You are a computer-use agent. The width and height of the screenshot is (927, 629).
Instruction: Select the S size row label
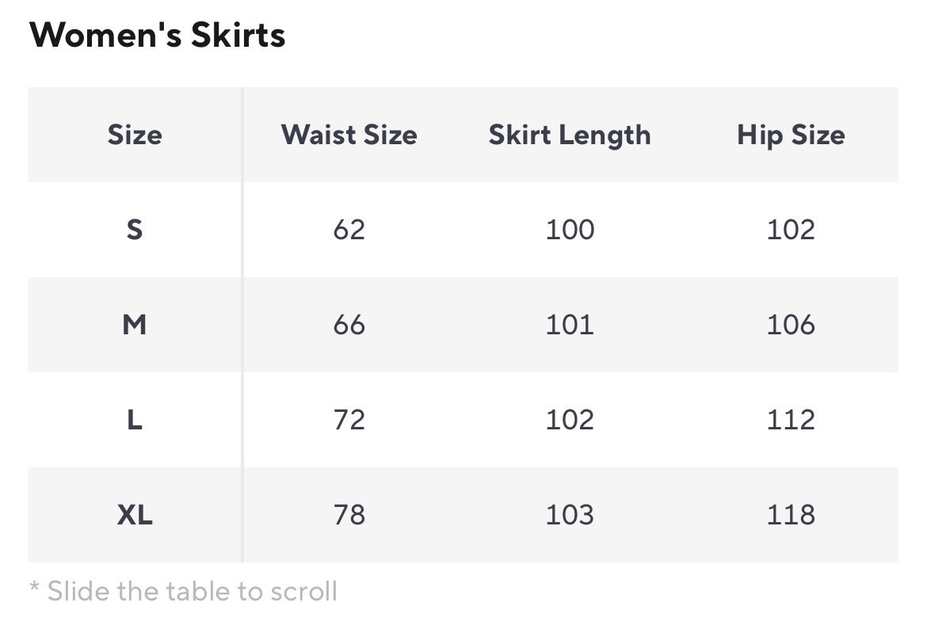pyautogui.click(x=135, y=230)
